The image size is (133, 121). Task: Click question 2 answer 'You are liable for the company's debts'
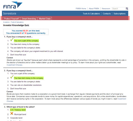coord(25,82)
